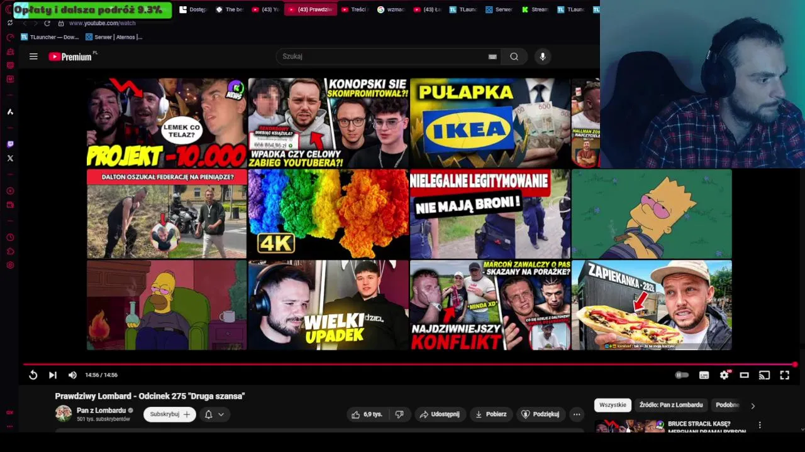Click the www.youtube.com/watch address bar
The width and height of the screenshot is (805, 452).
point(103,23)
